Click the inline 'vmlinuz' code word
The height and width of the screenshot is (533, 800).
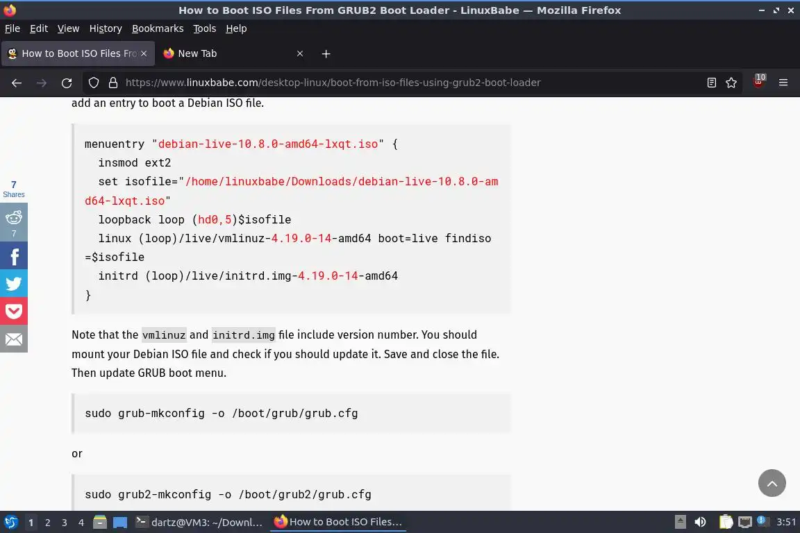coord(164,335)
